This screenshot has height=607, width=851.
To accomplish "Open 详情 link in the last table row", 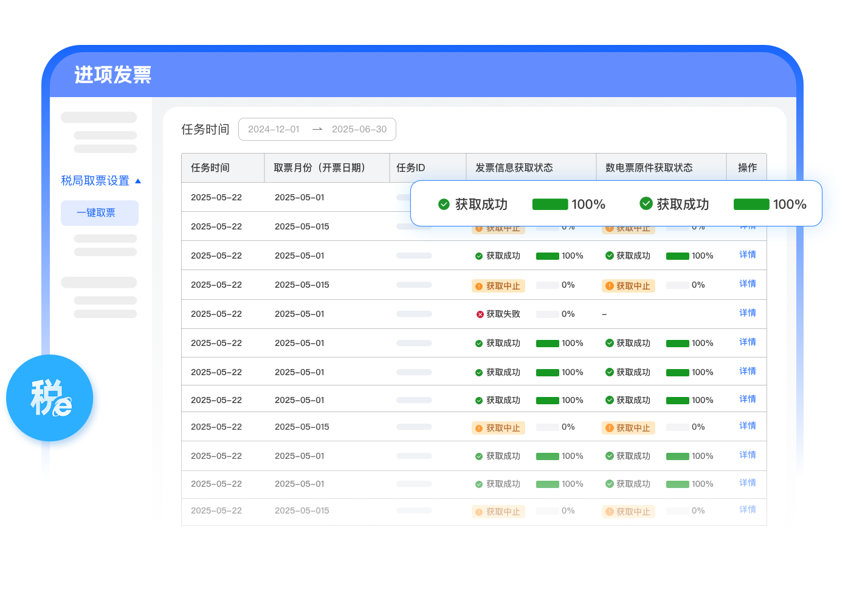I will pos(747,510).
